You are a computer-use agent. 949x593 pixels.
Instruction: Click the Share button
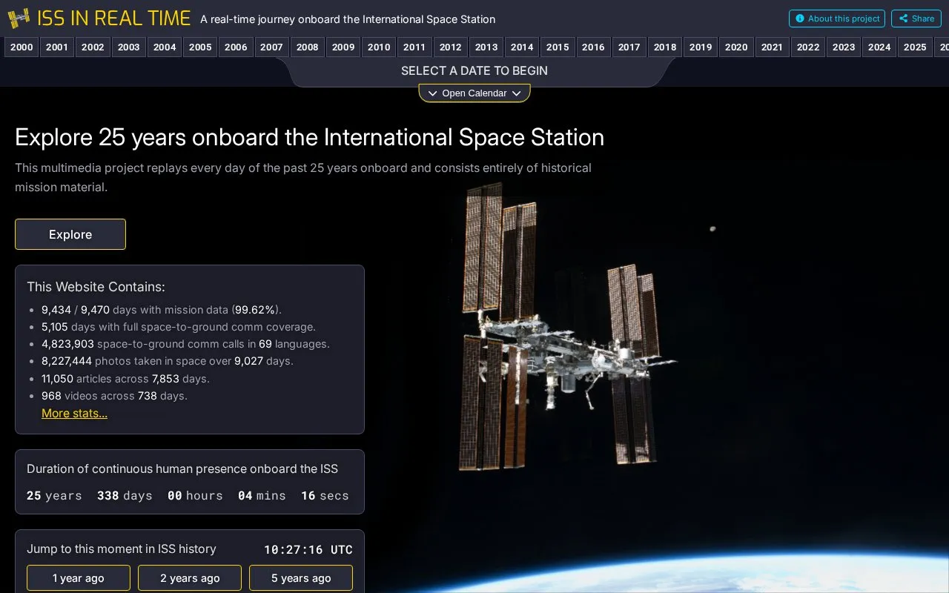[916, 19]
